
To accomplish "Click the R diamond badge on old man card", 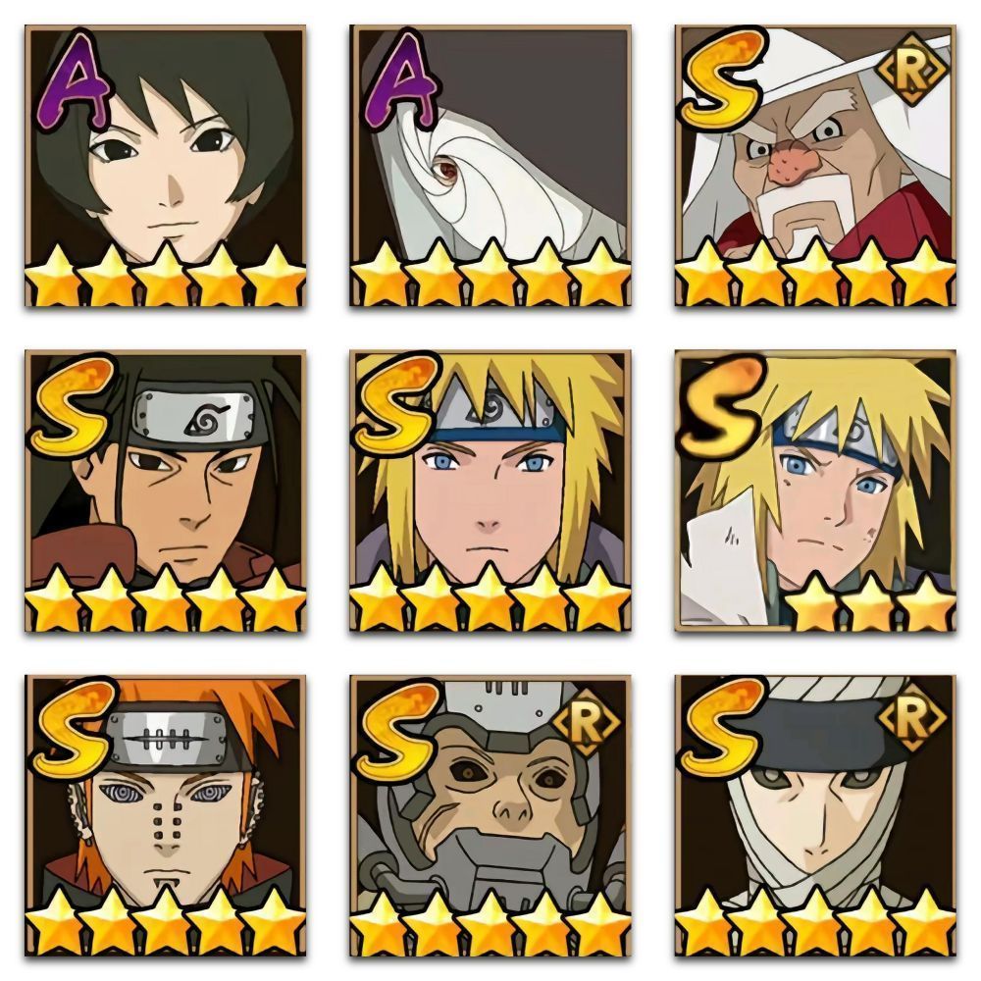I will tap(911, 74).
